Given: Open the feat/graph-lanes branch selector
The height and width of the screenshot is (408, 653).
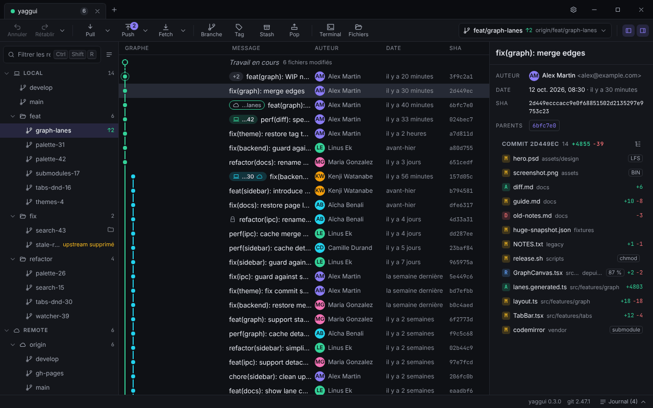Looking at the screenshot, I should (535, 31).
